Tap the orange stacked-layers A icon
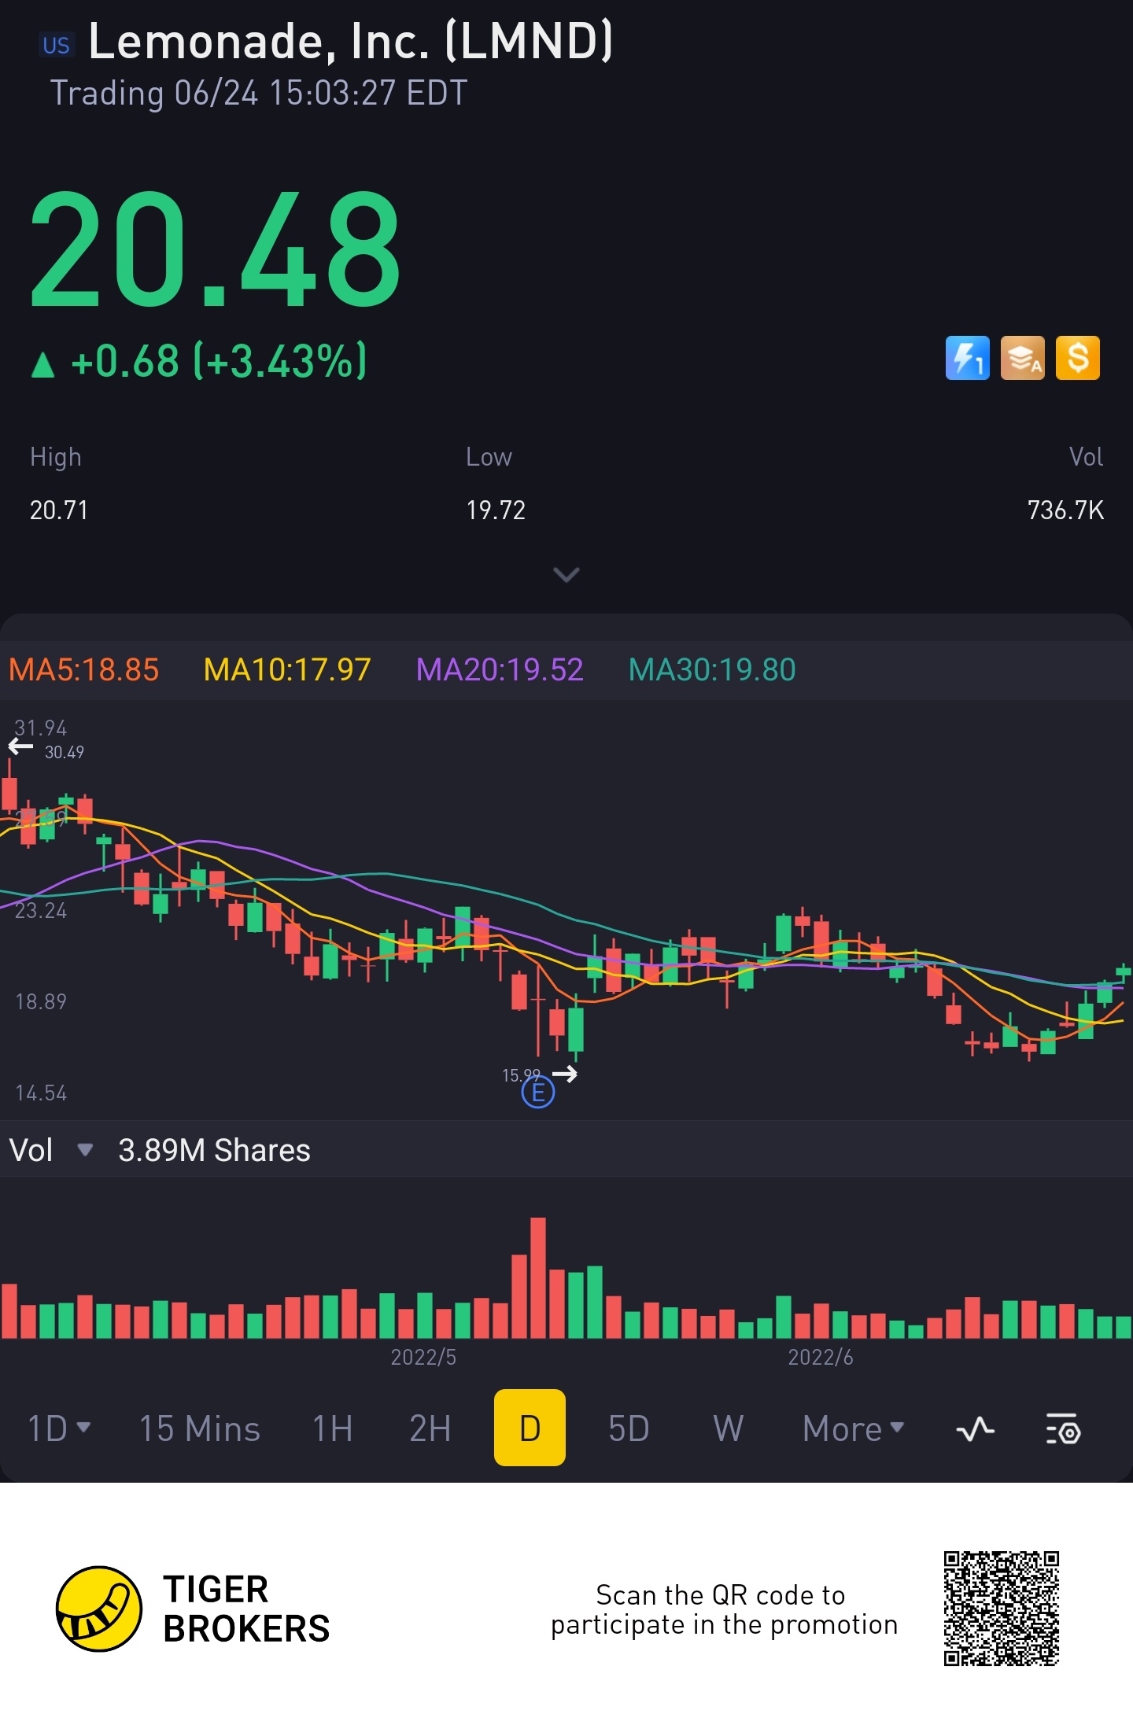 point(1022,359)
